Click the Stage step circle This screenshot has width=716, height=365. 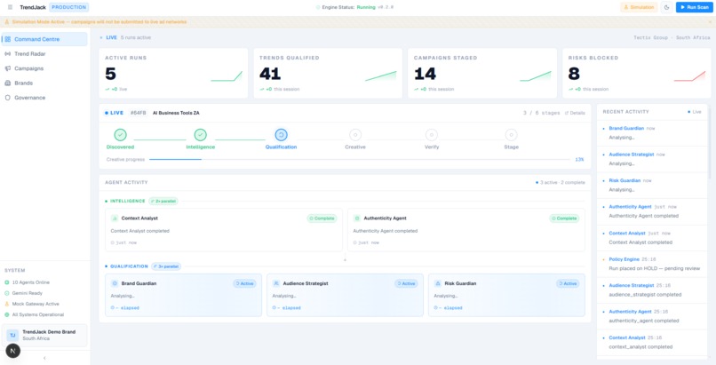(x=511, y=135)
